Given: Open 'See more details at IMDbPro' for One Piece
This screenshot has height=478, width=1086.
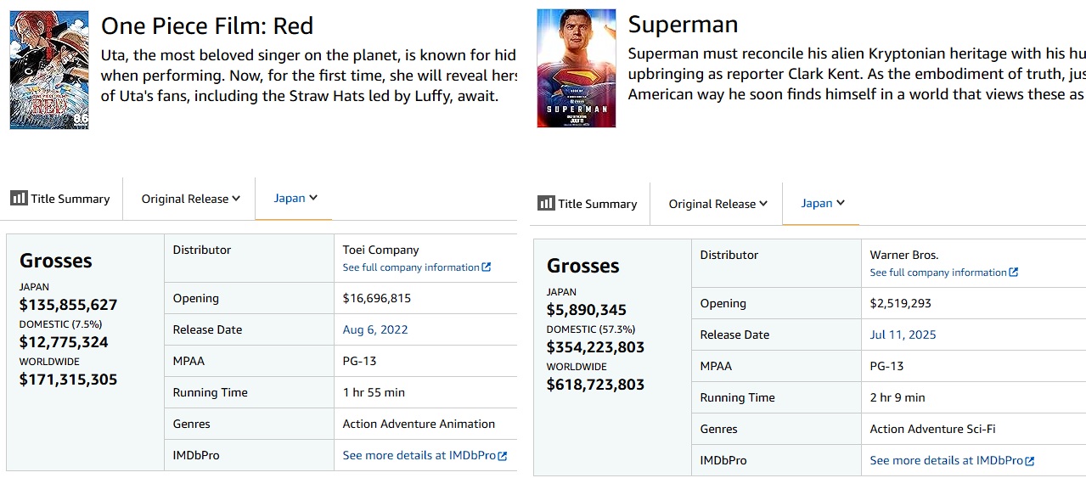Looking at the screenshot, I should click(x=419, y=455).
